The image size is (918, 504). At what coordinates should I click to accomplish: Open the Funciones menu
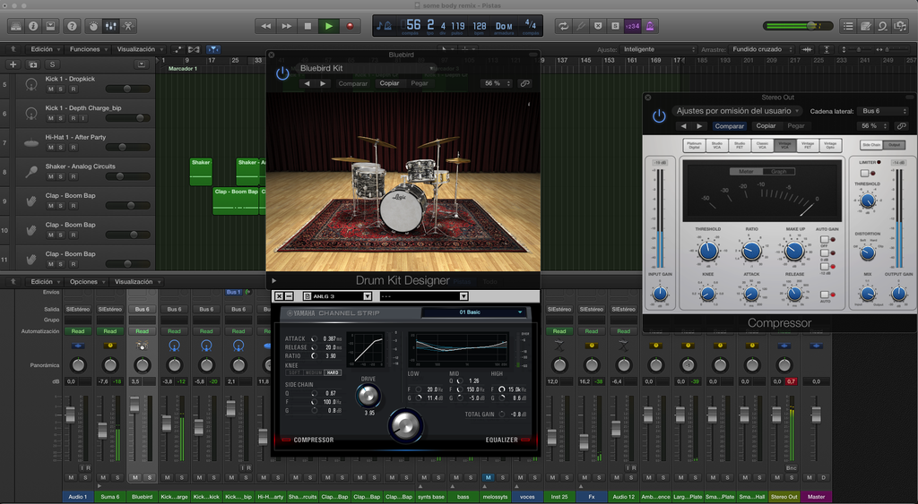click(88, 49)
